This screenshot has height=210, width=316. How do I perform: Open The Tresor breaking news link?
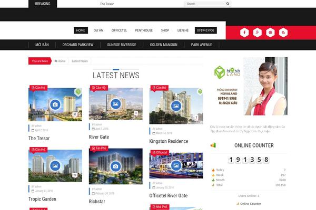107,4
